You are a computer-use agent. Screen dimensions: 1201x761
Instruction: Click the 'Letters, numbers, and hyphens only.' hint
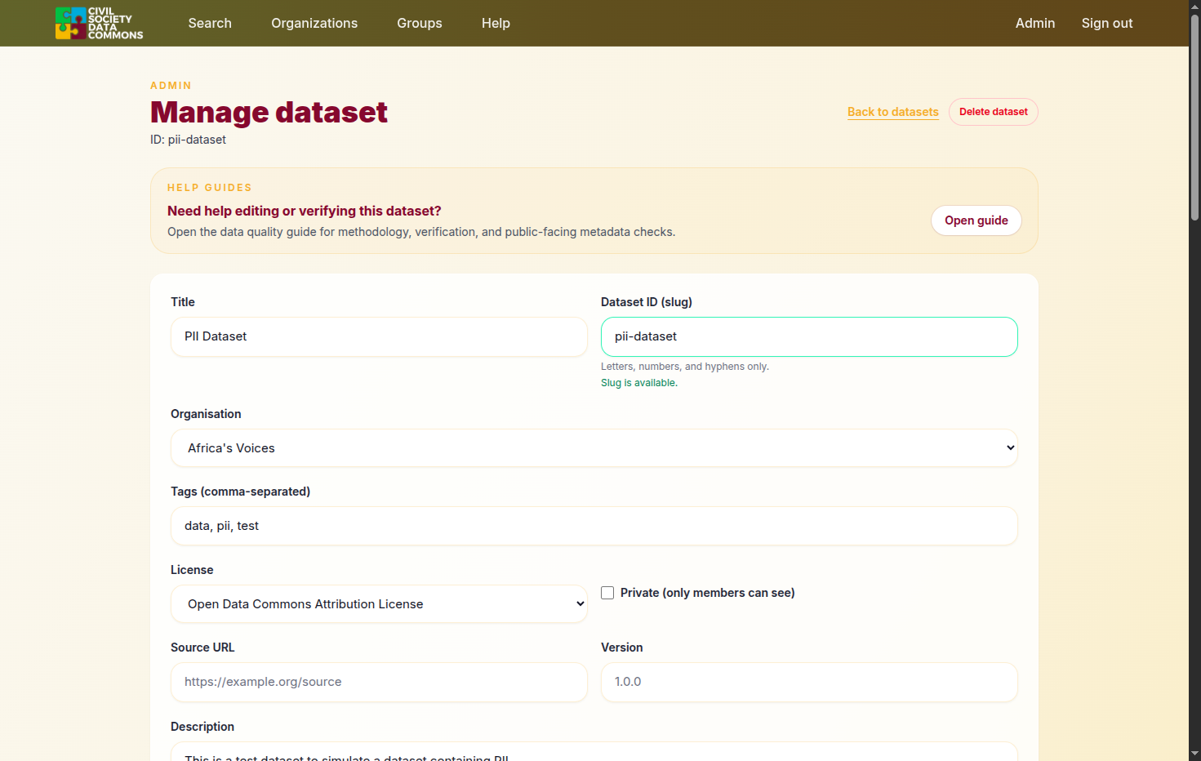pyautogui.click(x=685, y=367)
